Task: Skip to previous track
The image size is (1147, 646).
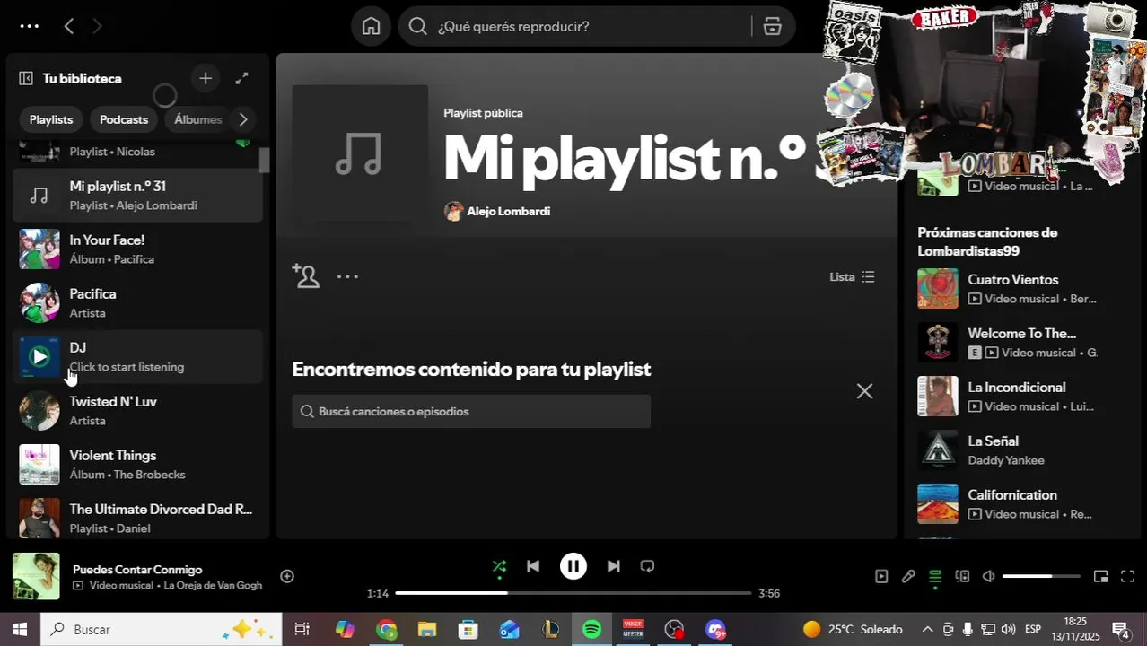Action: 533,566
